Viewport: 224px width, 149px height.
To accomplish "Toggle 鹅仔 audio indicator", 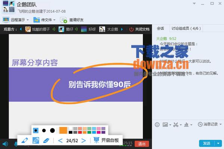I will [76, 29].
